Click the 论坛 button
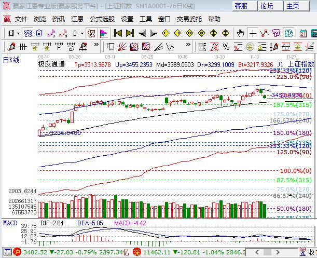The width and height of the screenshot is (317, 258). coord(267,6)
